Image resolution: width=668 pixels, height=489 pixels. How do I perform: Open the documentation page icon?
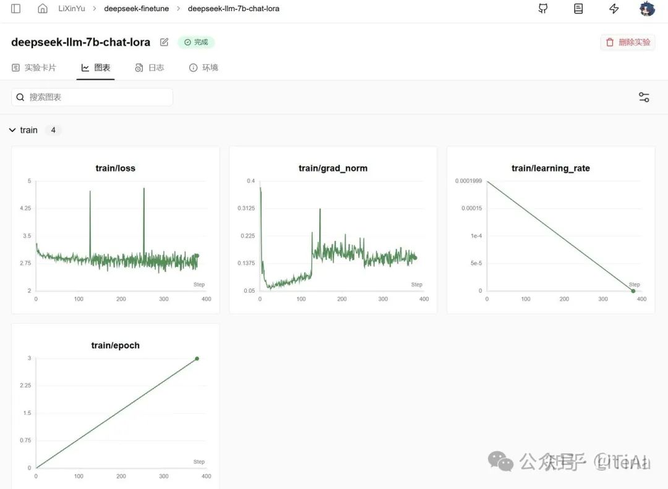coord(578,9)
